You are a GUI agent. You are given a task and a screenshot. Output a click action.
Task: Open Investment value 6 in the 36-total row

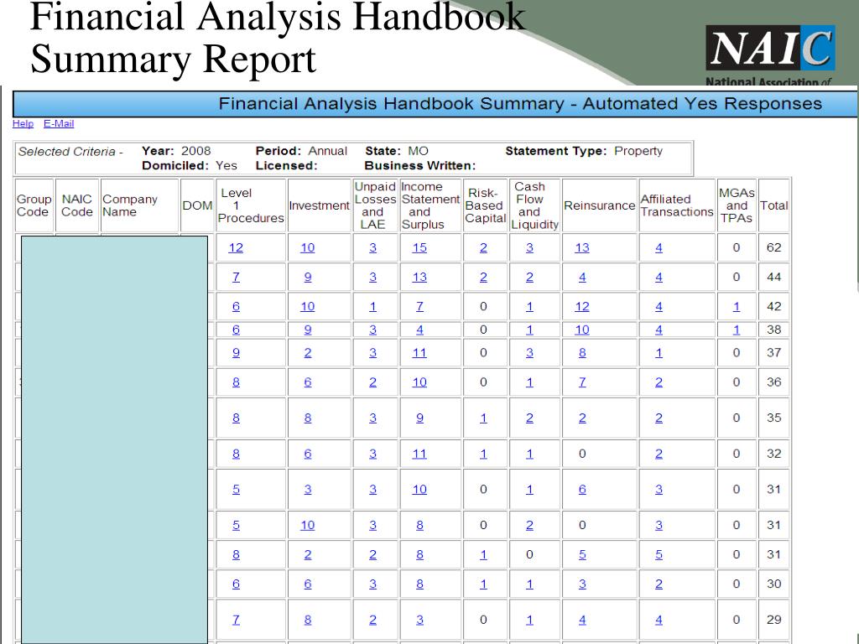pos(307,382)
